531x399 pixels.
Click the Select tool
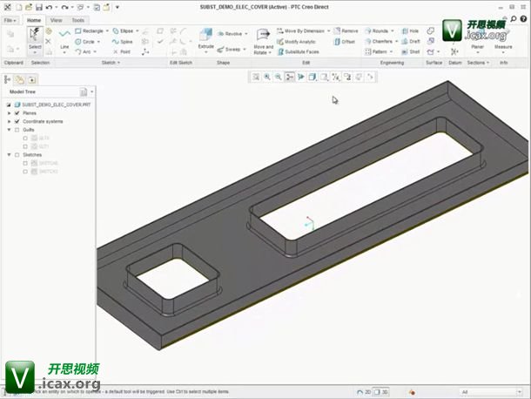[35, 40]
